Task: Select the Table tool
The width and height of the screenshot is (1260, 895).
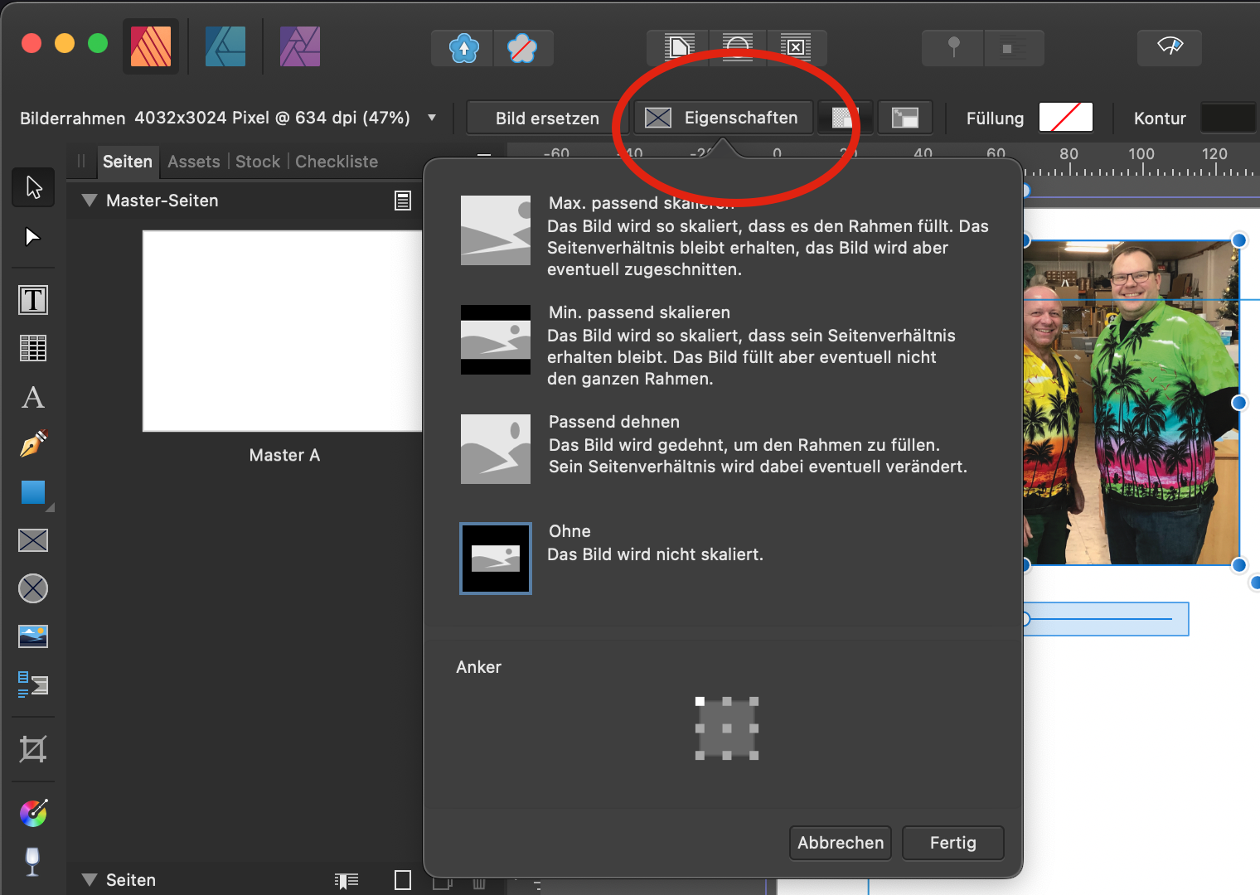Action: click(33, 348)
